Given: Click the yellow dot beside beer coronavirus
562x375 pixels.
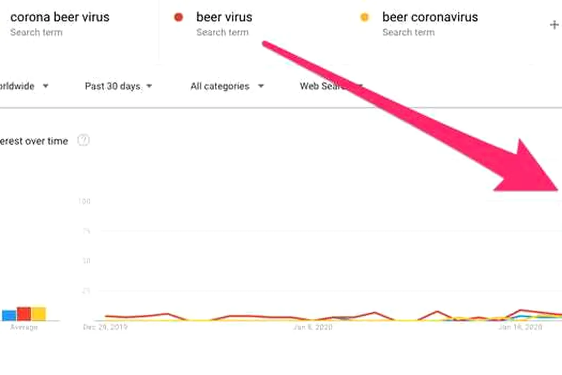Looking at the screenshot, I should point(364,17).
